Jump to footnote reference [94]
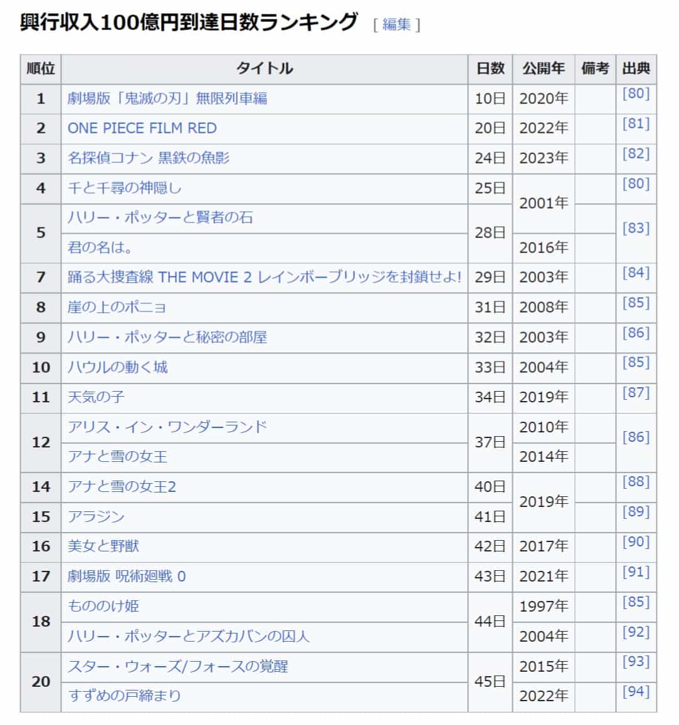 tap(636, 691)
